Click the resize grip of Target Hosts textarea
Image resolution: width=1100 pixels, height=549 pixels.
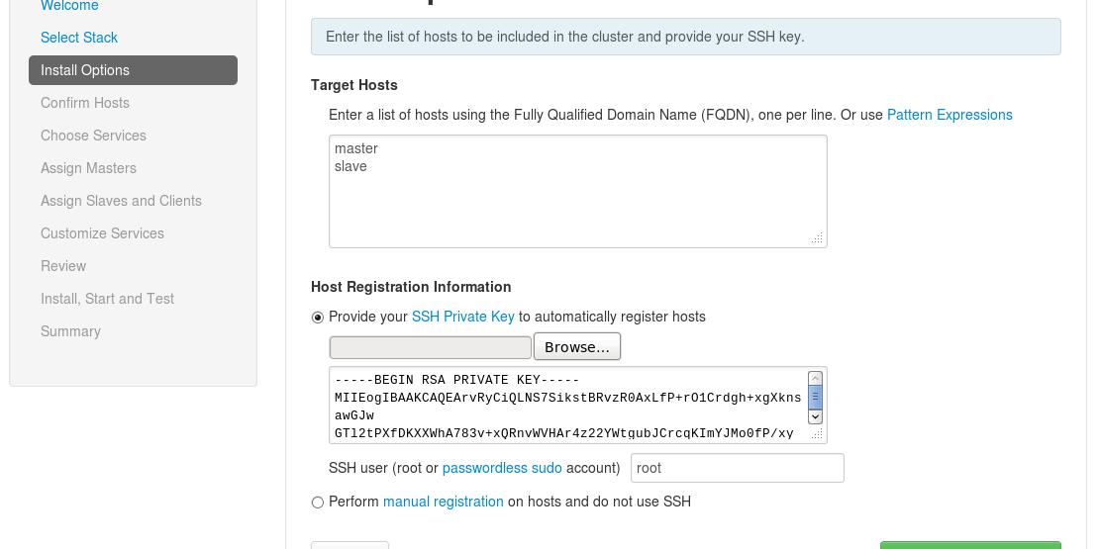pyautogui.click(x=817, y=238)
